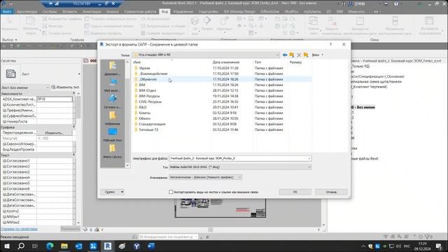The width and height of the screenshot is (448, 252).
Task: Open the Metric Library shortcut in places bar
Action: (112, 151)
